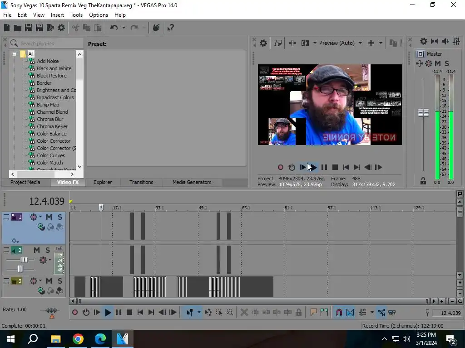Toggle split screen view icon in preview
The height and width of the screenshot is (348, 465).
click(x=305, y=43)
